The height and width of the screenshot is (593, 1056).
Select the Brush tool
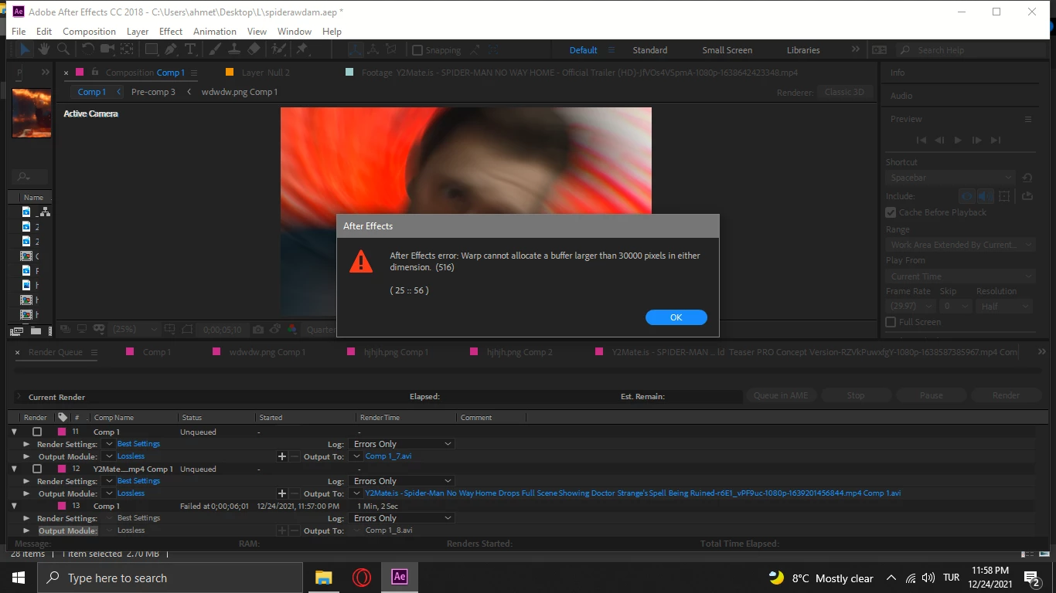click(x=215, y=49)
